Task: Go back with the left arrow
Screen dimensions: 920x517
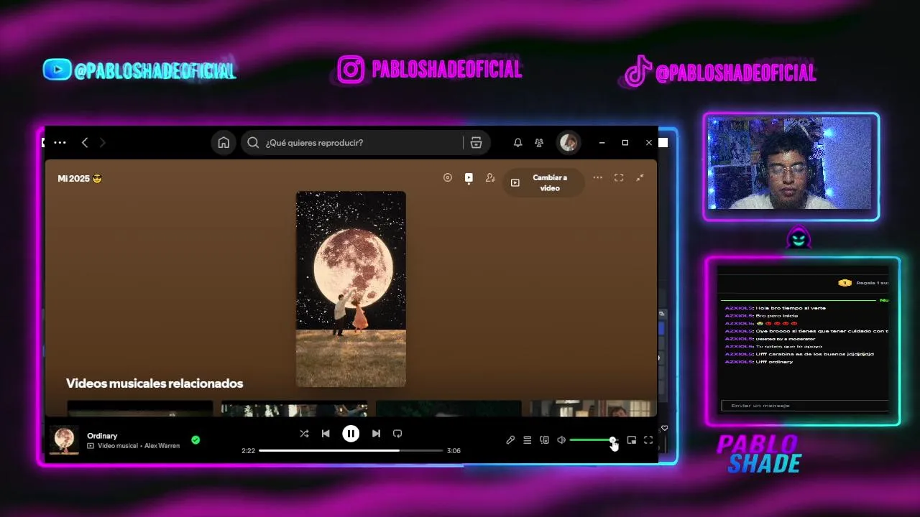Action: coord(85,143)
